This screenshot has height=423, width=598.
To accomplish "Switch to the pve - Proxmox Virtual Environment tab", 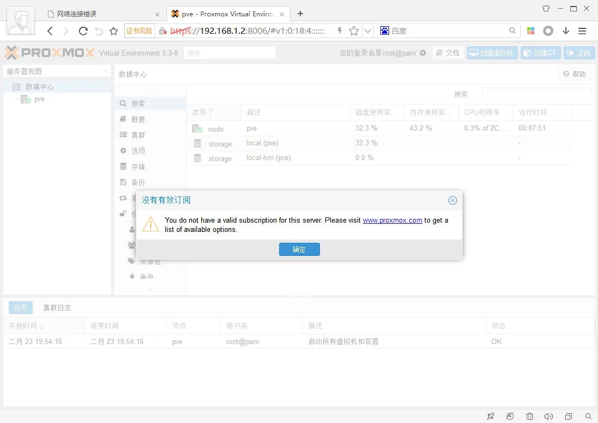I will tap(227, 14).
